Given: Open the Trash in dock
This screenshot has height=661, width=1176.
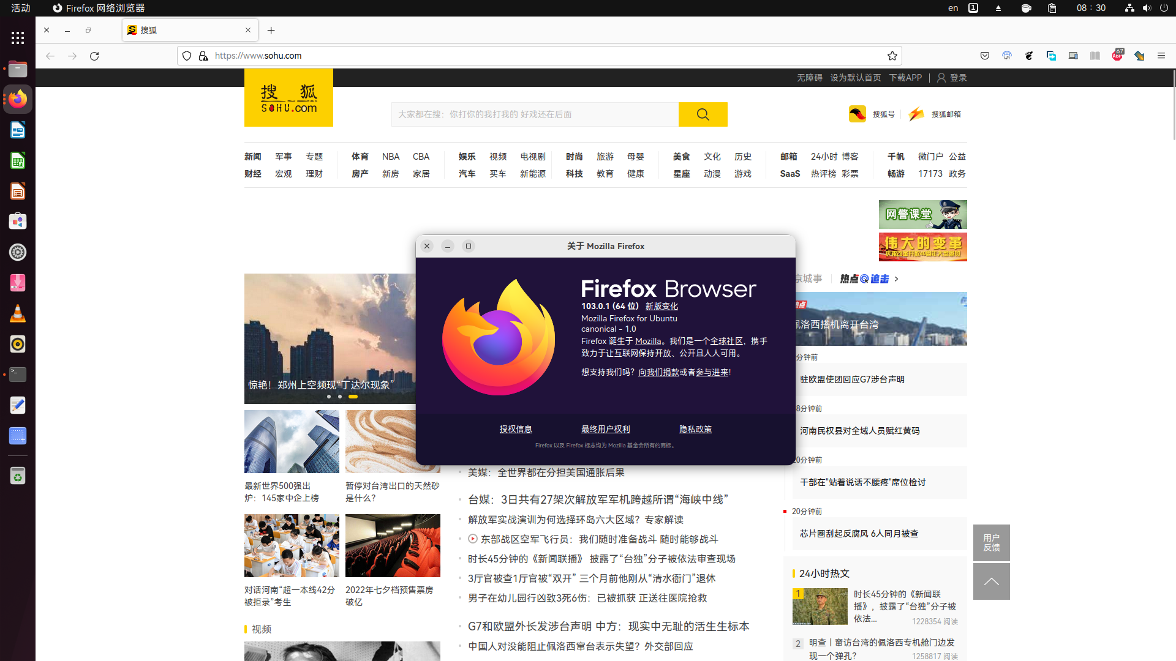Looking at the screenshot, I should tap(18, 476).
